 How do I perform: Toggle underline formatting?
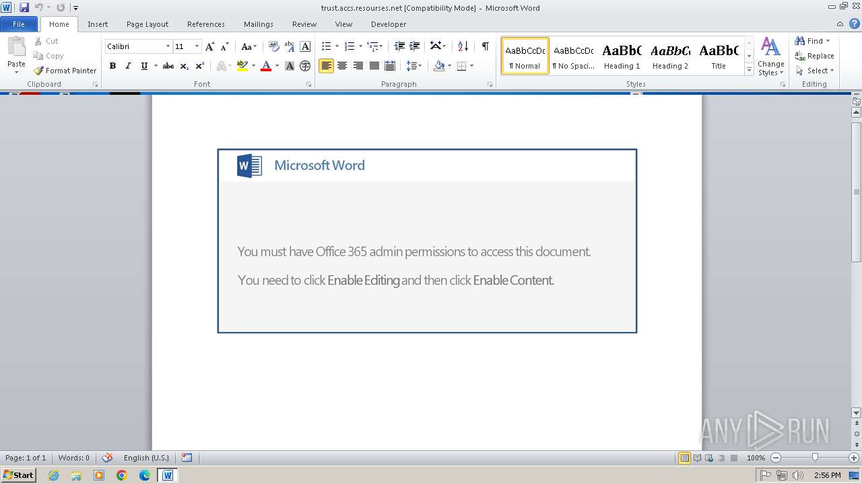click(x=144, y=66)
